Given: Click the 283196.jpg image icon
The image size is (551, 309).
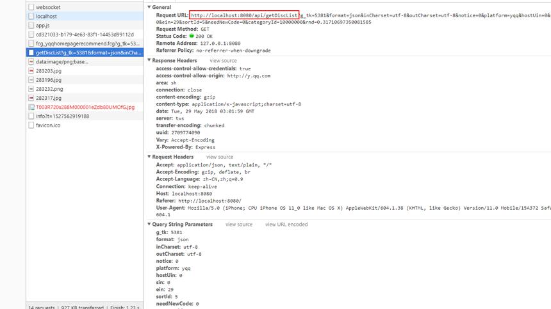Looking at the screenshot, I should coord(31,80).
